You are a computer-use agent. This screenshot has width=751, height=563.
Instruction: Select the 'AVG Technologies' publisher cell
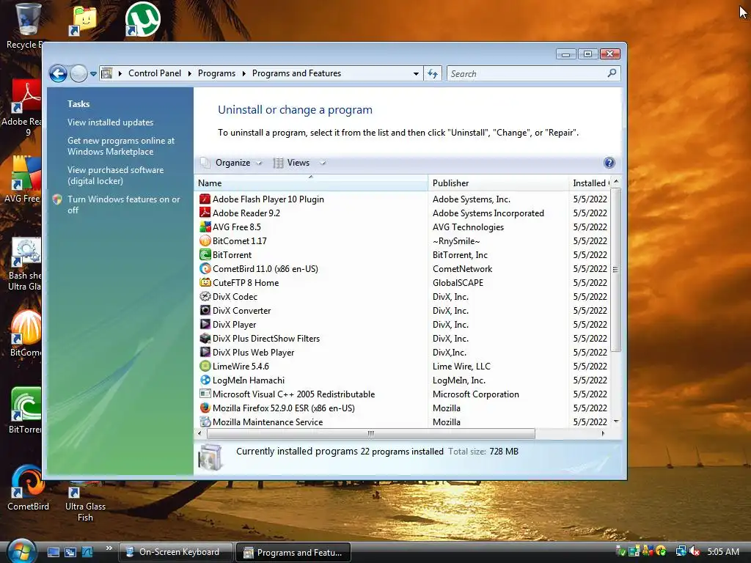(468, 227)
